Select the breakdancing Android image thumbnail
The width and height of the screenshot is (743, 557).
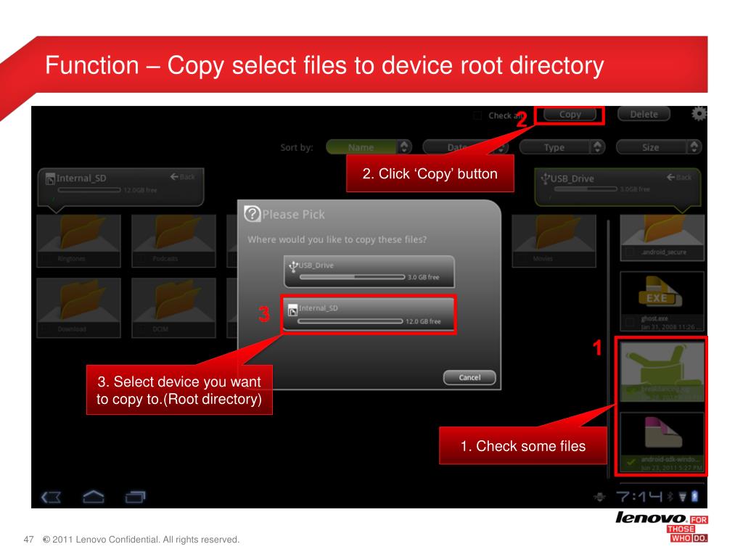pyautogui.click(x=662, y=364)
